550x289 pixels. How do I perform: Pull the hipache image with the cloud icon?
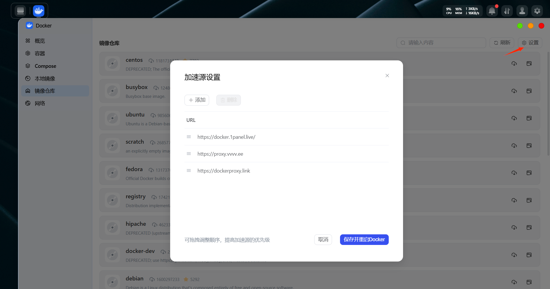[514, 227]
